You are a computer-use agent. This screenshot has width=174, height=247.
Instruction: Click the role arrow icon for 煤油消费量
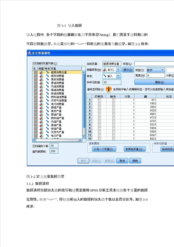47,90
